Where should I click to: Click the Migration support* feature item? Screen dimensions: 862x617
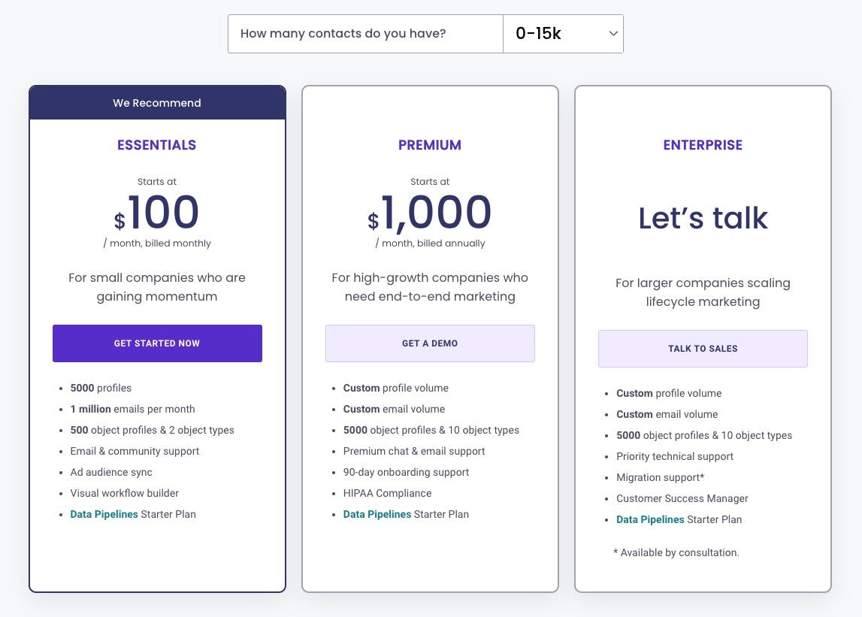click(660, 478)
